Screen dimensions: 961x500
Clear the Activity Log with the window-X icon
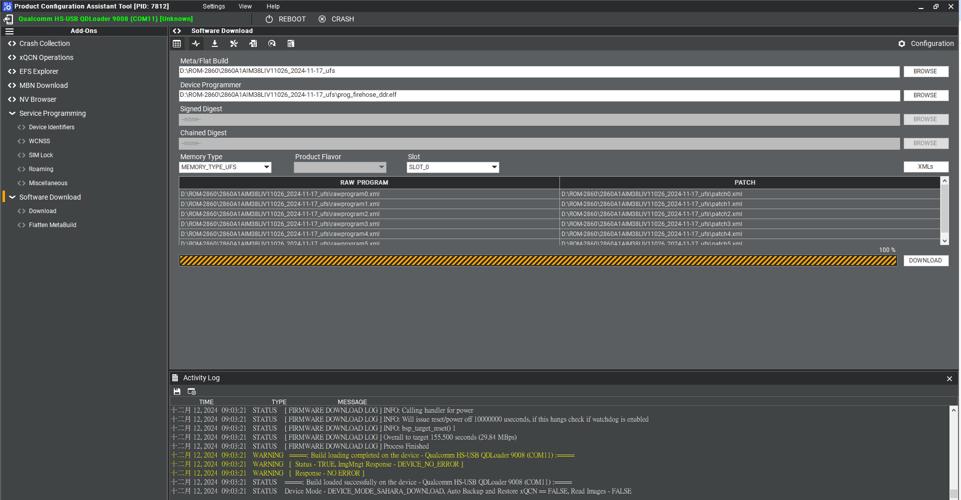tap(192, 392)
